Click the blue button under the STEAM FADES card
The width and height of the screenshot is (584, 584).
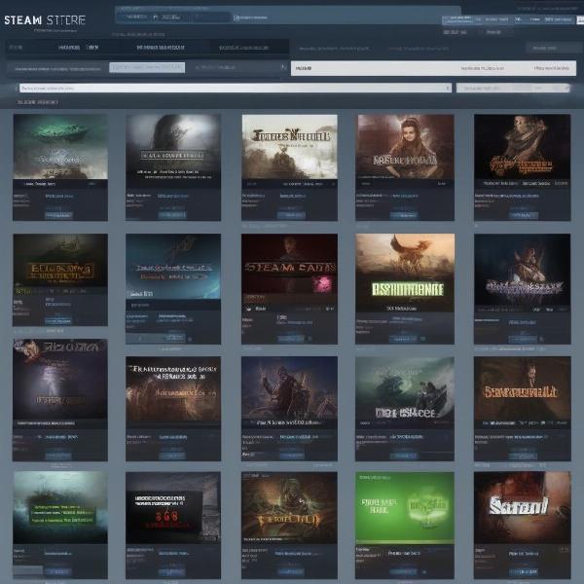(x=291, y=339)
